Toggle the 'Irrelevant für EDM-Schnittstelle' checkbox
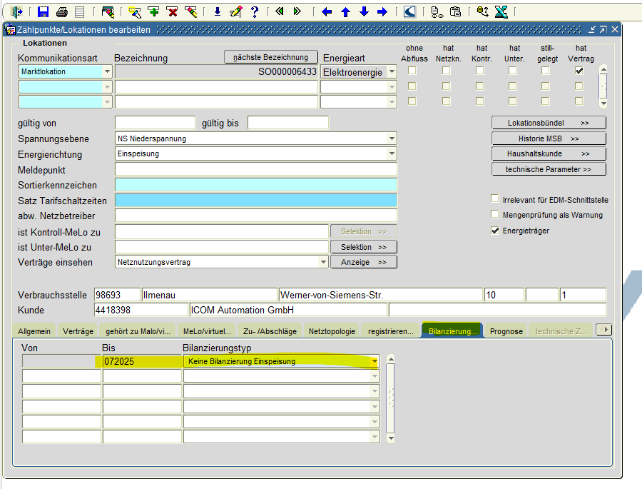 [495, 200]
